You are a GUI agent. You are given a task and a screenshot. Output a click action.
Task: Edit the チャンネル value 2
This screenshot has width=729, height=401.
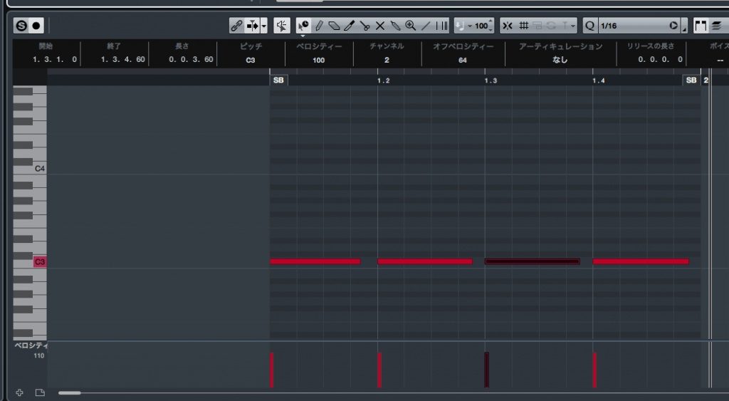[x=387, y=60]
